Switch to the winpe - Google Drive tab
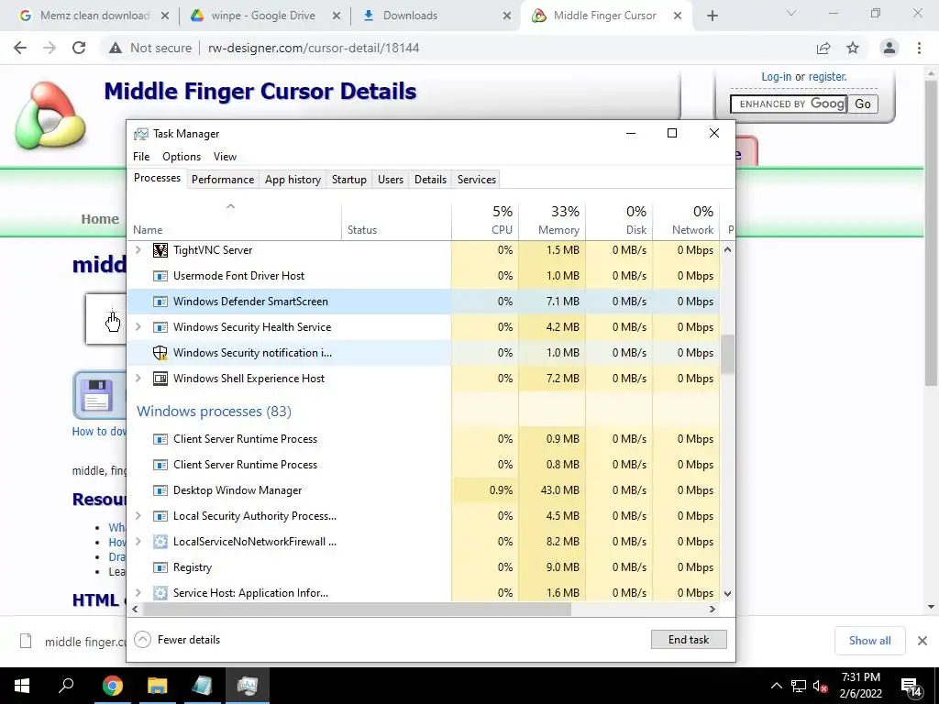 click(263, 16)
